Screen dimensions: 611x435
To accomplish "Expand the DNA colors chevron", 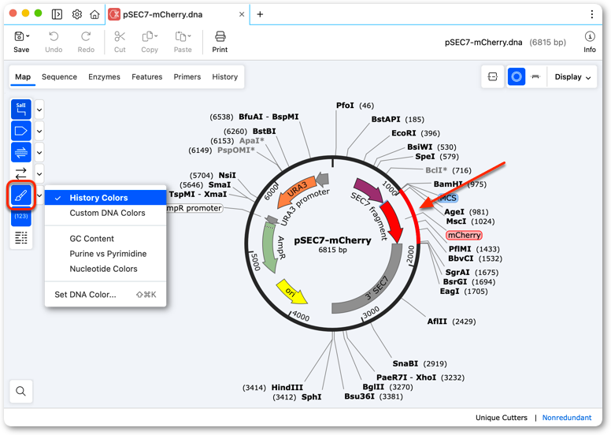I will click(39, 195).
